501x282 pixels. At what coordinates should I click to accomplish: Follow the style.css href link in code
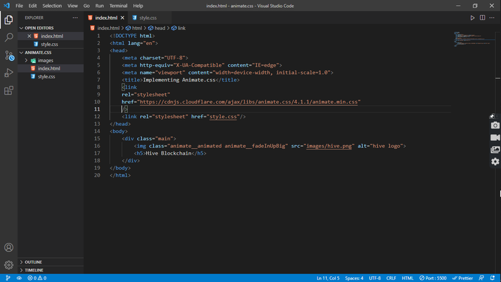coord(223,117)
